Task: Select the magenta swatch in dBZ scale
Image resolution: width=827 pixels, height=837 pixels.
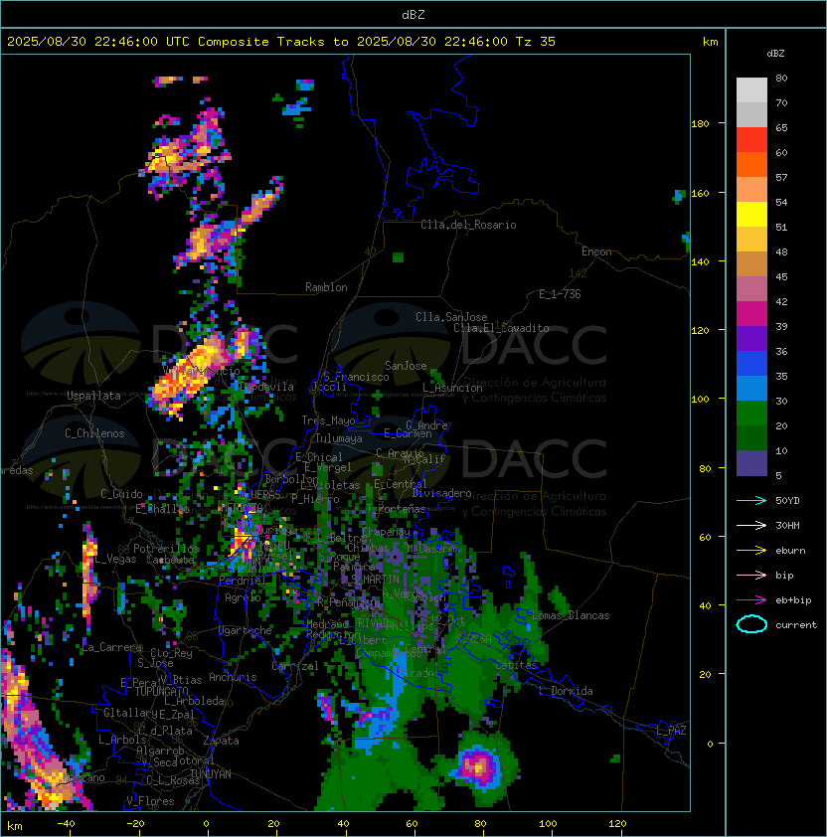Action: tap(751, 314)
